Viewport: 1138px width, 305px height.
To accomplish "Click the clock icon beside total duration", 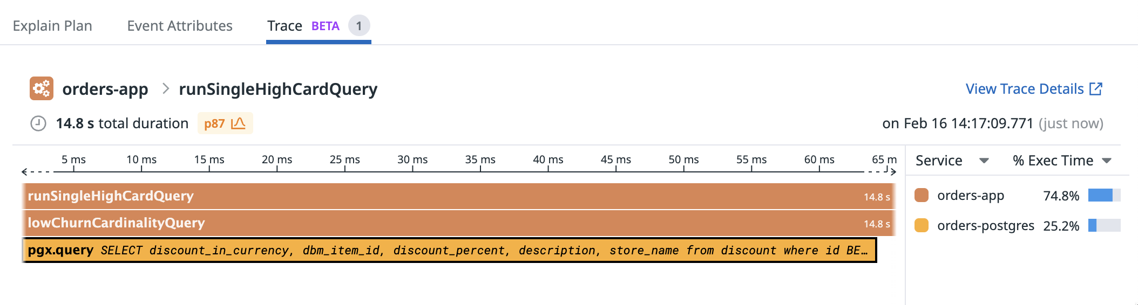I will pyautogui.click(x=38, y=123).
